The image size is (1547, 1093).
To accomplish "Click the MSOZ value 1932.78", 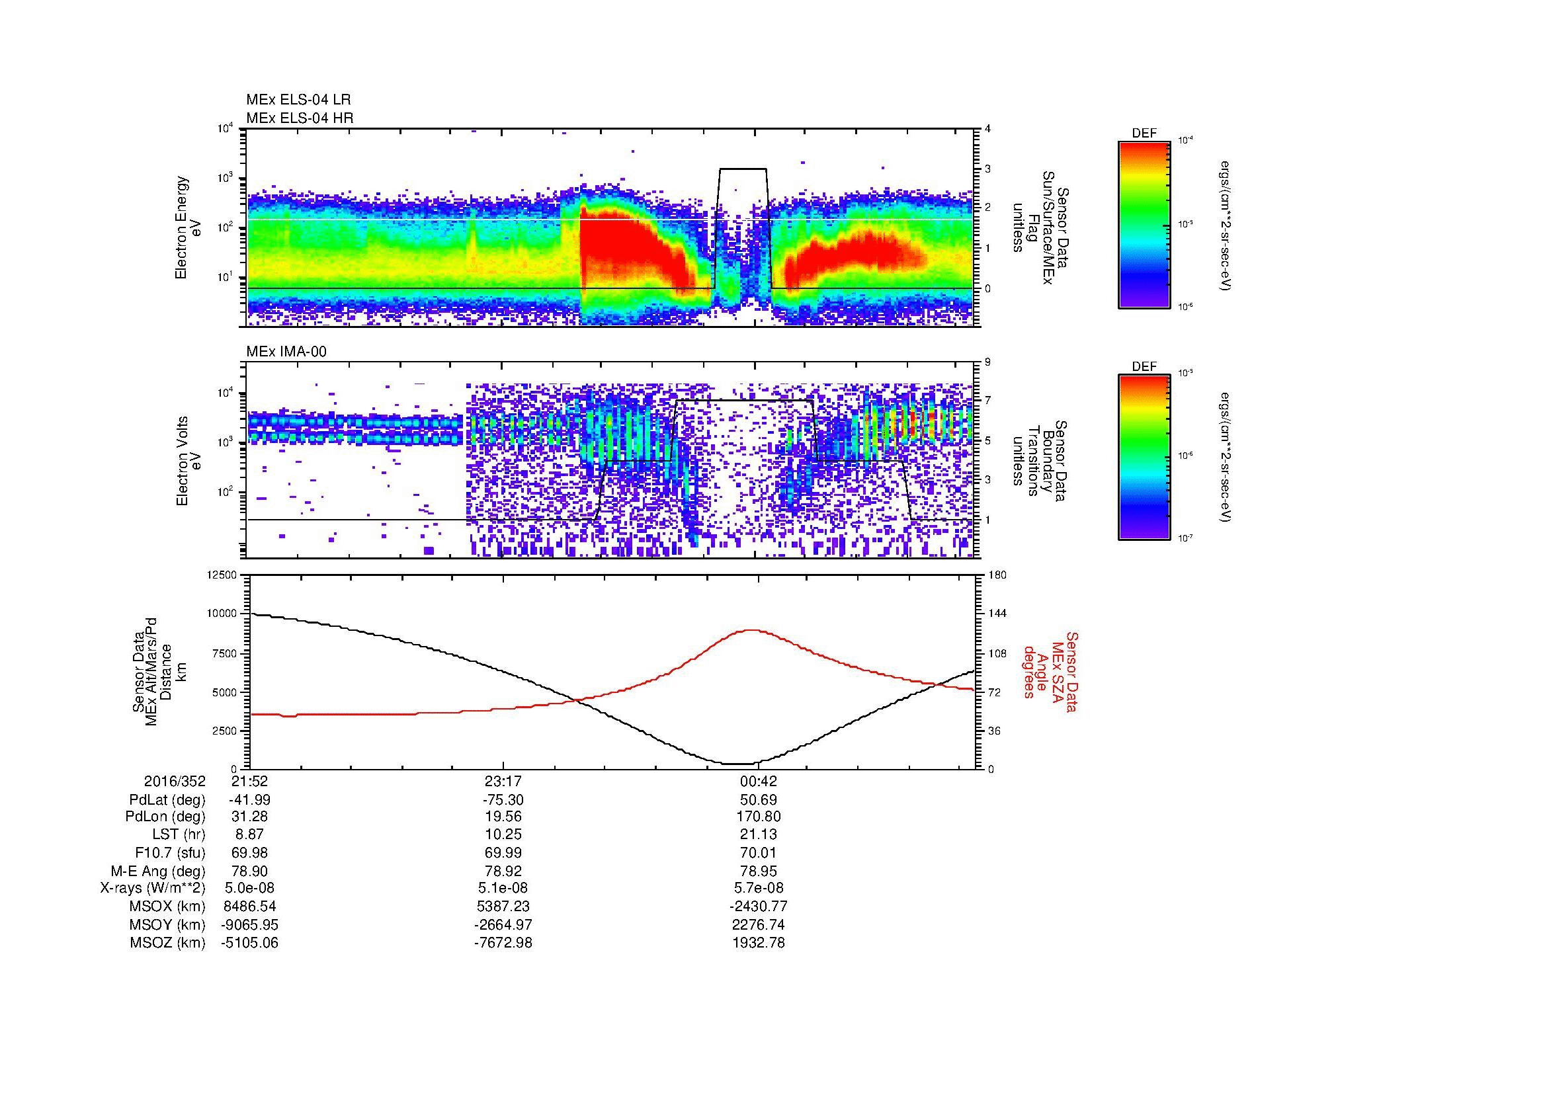I will tap(759, 943).
